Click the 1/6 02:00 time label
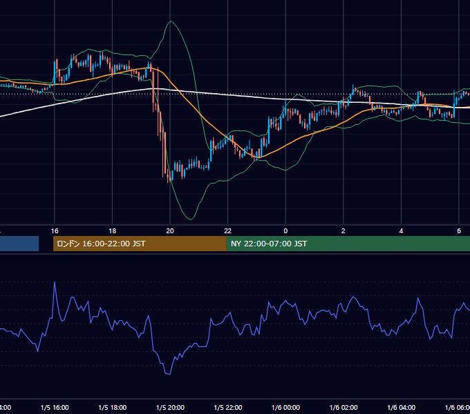 [x=344, y=407]
